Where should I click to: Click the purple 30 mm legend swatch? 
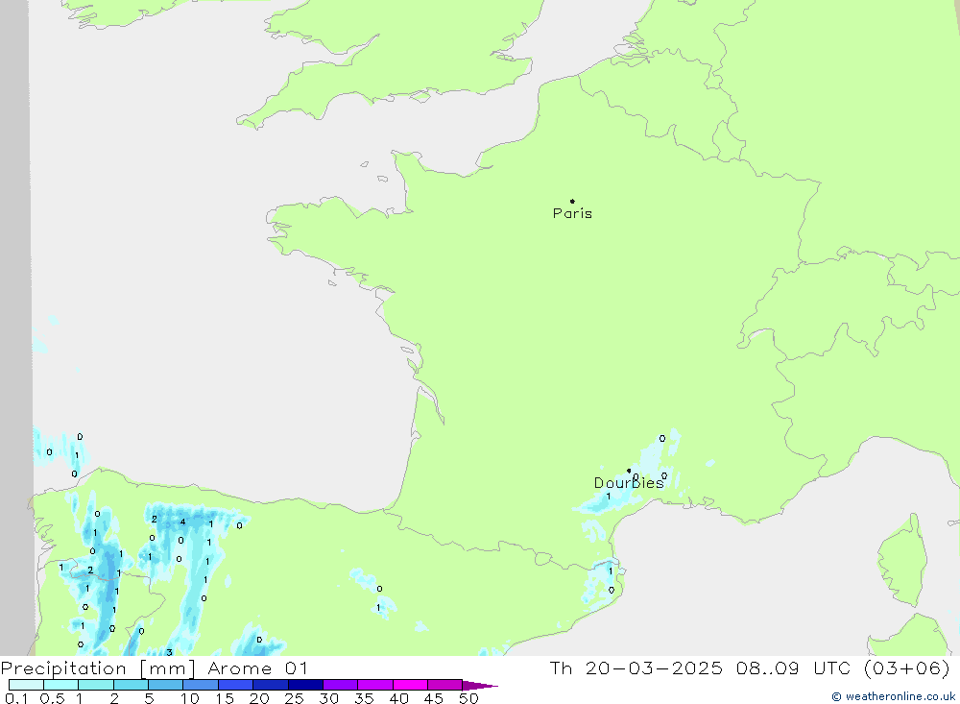(340, 685)
